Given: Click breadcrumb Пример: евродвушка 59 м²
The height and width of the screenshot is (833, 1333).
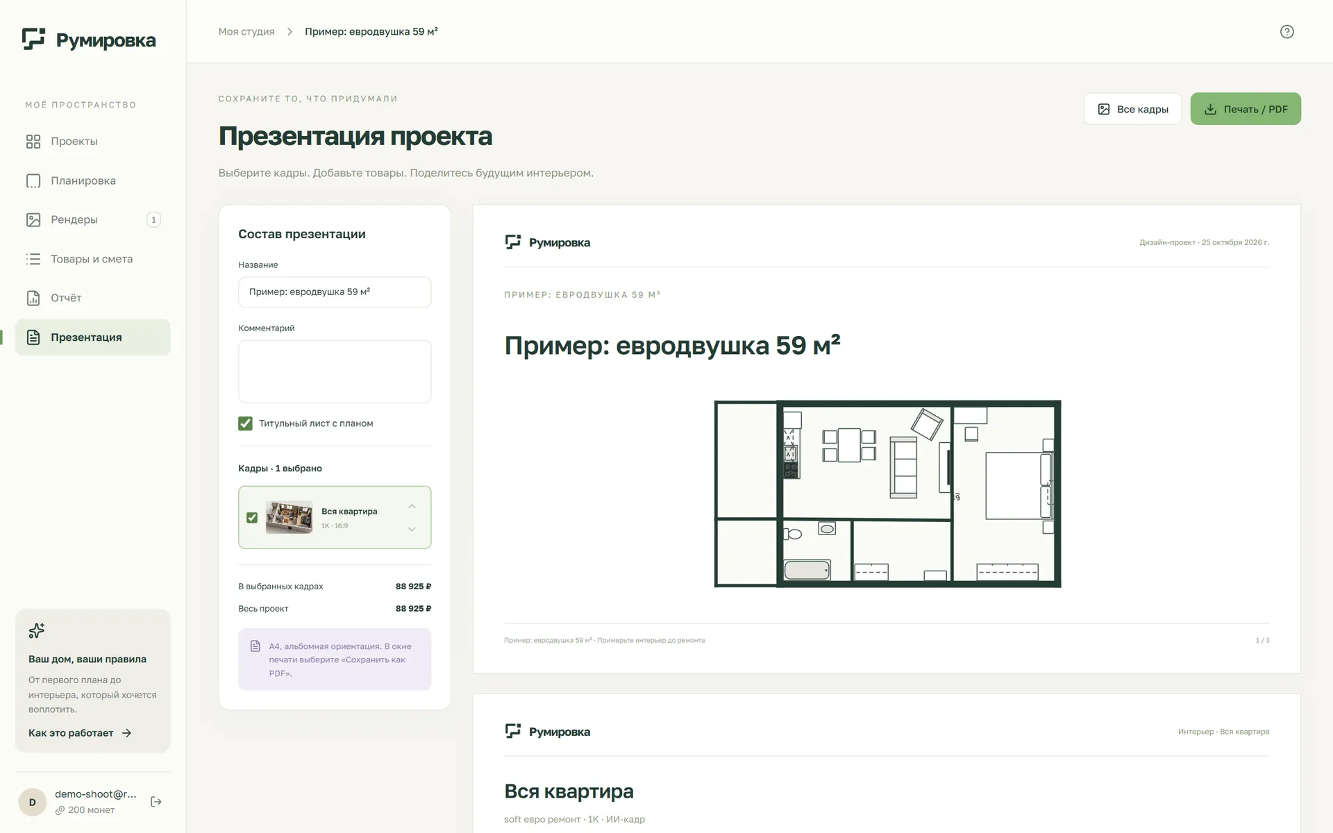Looking at the screenshot, I should tap(371, 32).
